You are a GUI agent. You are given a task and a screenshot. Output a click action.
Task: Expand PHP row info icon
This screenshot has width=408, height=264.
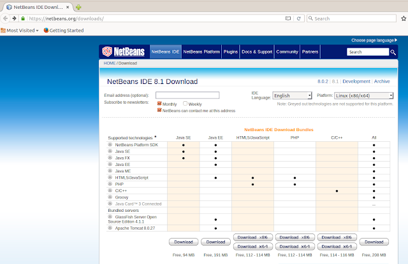[110, 184]
